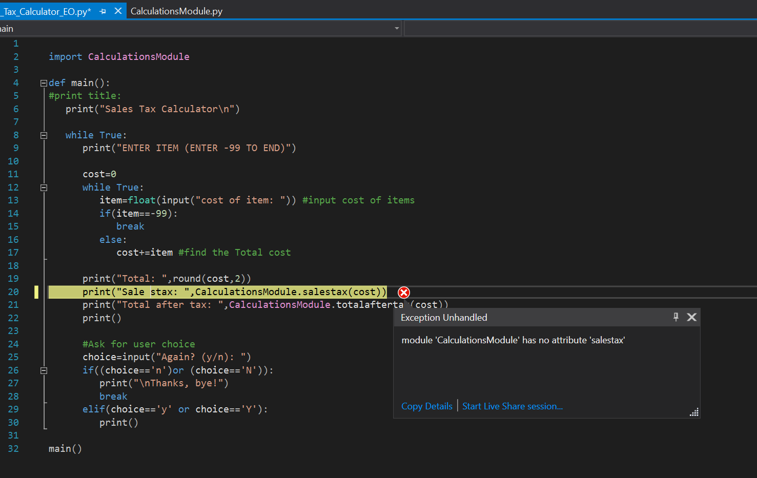Click the empty print() on line 22
Viewport: 757px width, 478px height.
pyautogui.click(x=102, y=318)
